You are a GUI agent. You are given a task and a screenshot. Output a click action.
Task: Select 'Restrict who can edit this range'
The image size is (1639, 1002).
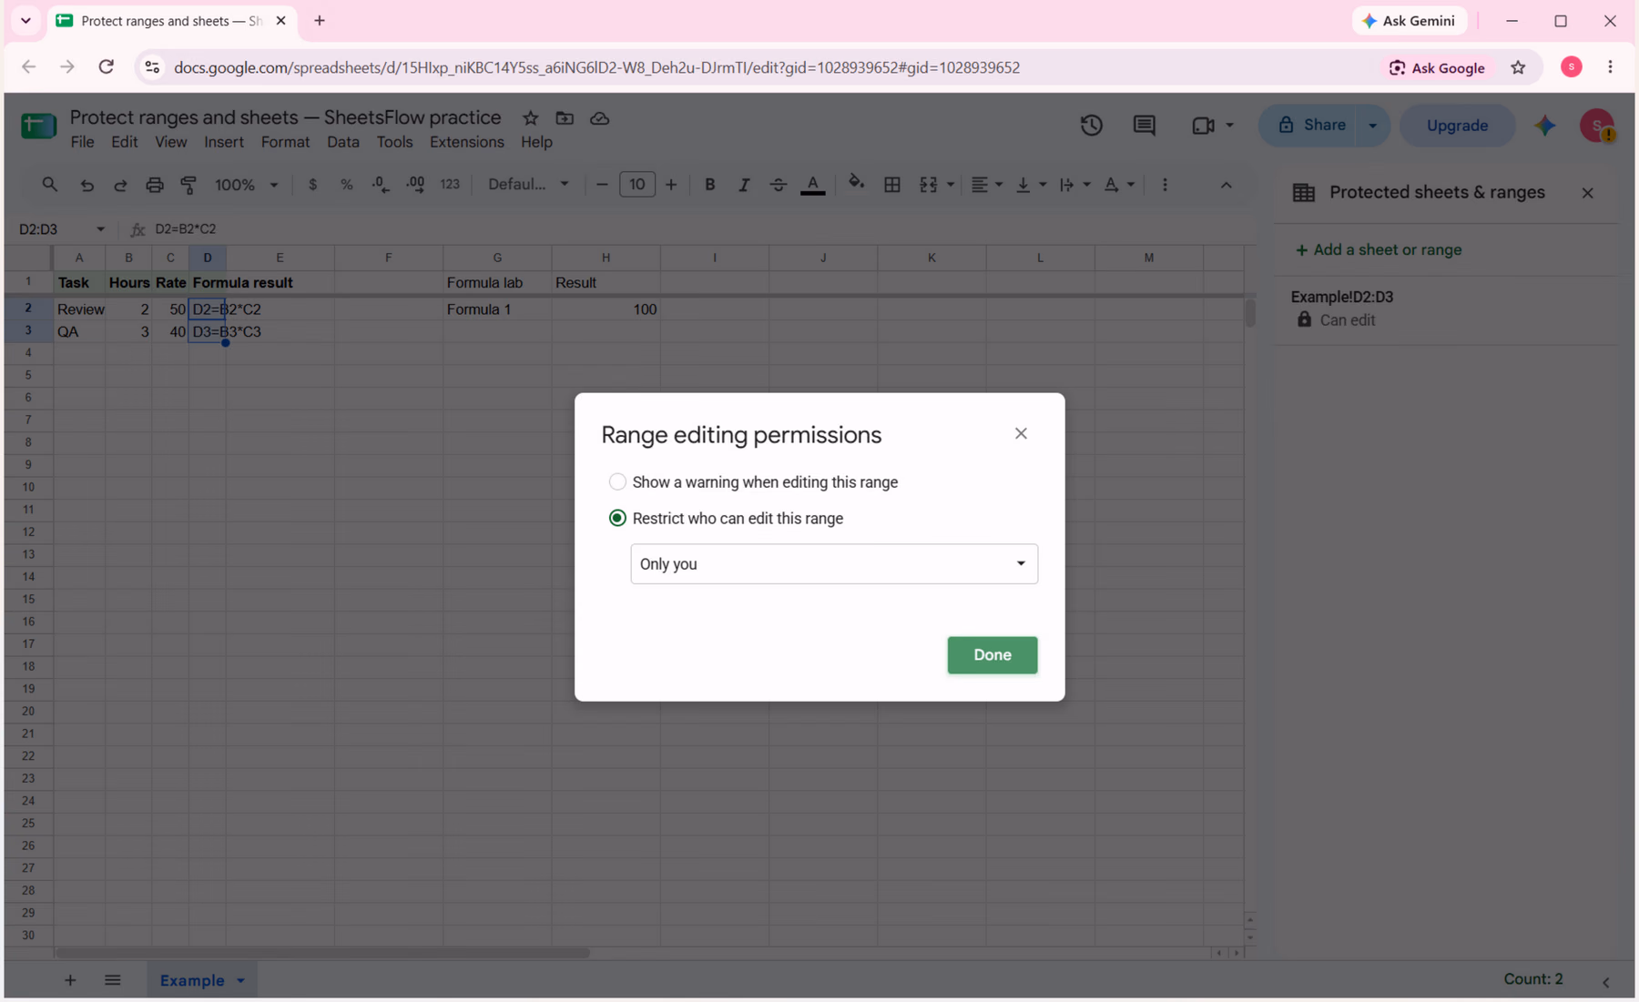[617, 518]
